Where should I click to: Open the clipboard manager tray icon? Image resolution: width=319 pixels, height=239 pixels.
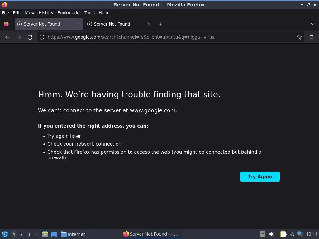[x=283, y=234]
